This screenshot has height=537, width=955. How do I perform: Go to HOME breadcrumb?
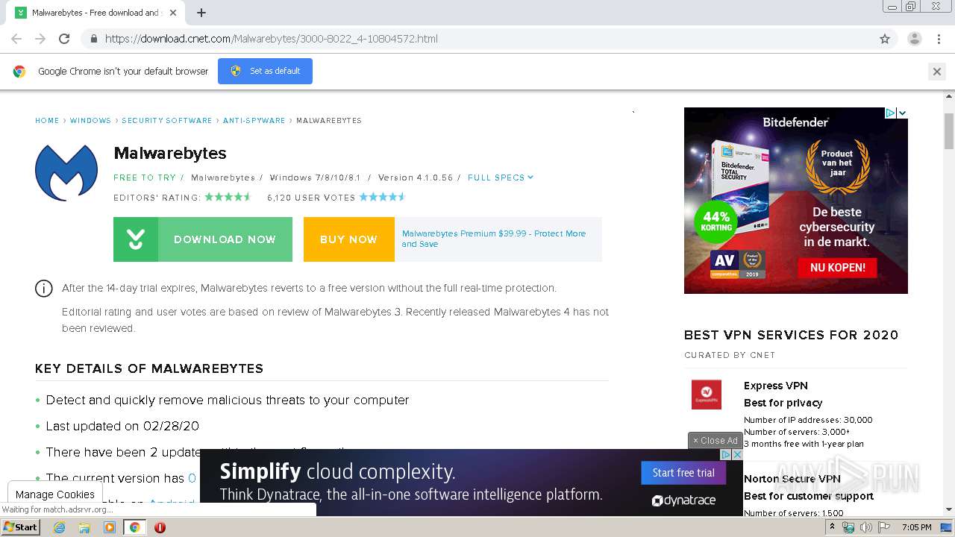(x=47, y=121)
